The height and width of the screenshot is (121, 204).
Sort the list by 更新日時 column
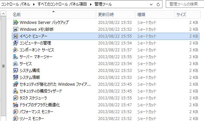[x=115, y=15]
